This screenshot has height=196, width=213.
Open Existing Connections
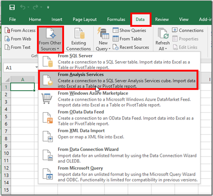[x=79, y=39]
